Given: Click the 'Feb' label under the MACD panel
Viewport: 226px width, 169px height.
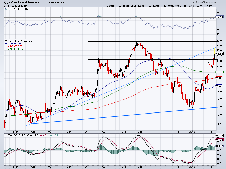Looking at the screenshot, I should pyautogui.click(x=210, y=167).
